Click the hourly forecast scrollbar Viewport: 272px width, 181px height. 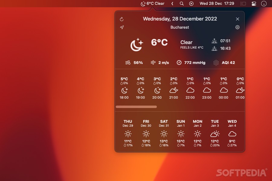click(136, 106)
